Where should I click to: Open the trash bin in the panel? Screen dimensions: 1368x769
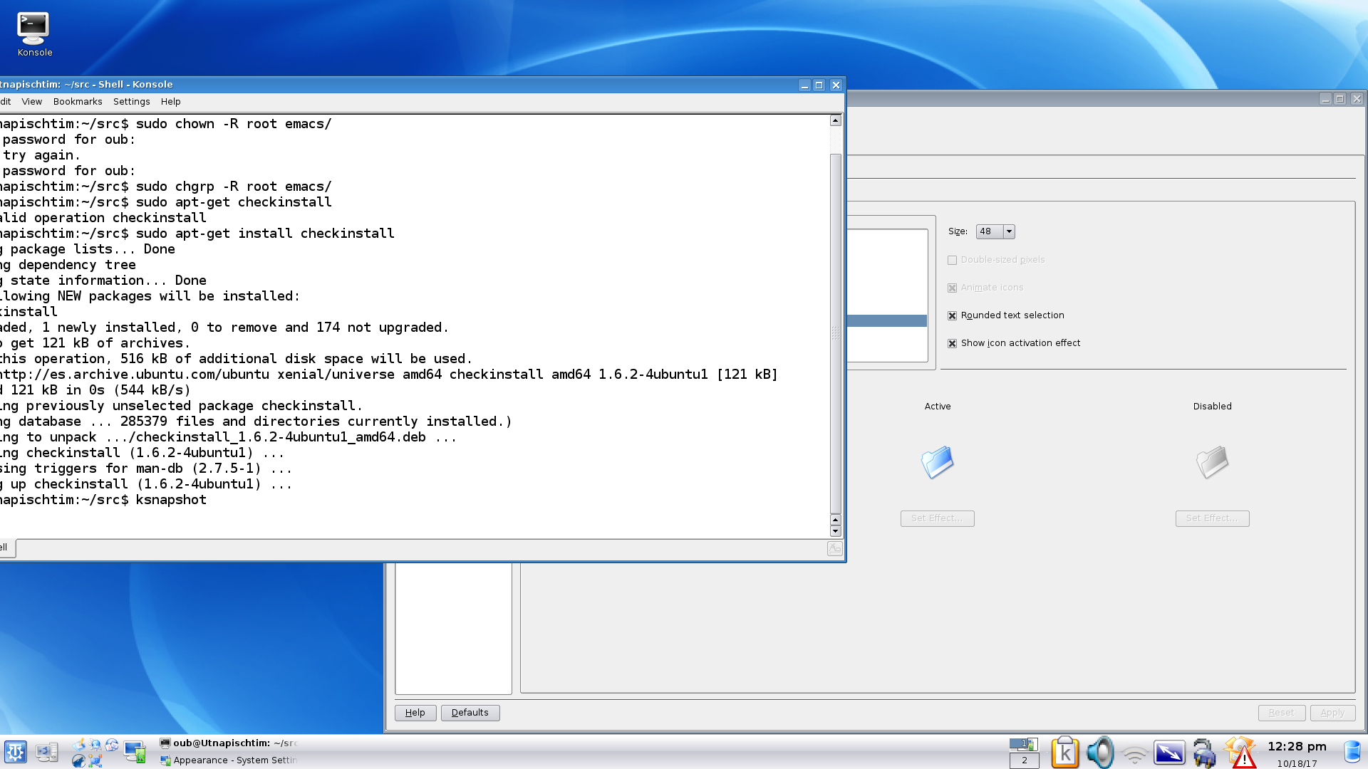[x=1352, y=752]
